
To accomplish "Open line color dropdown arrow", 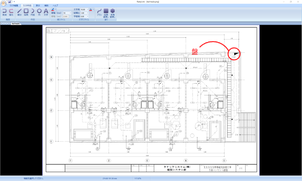I will click(55, 9).
